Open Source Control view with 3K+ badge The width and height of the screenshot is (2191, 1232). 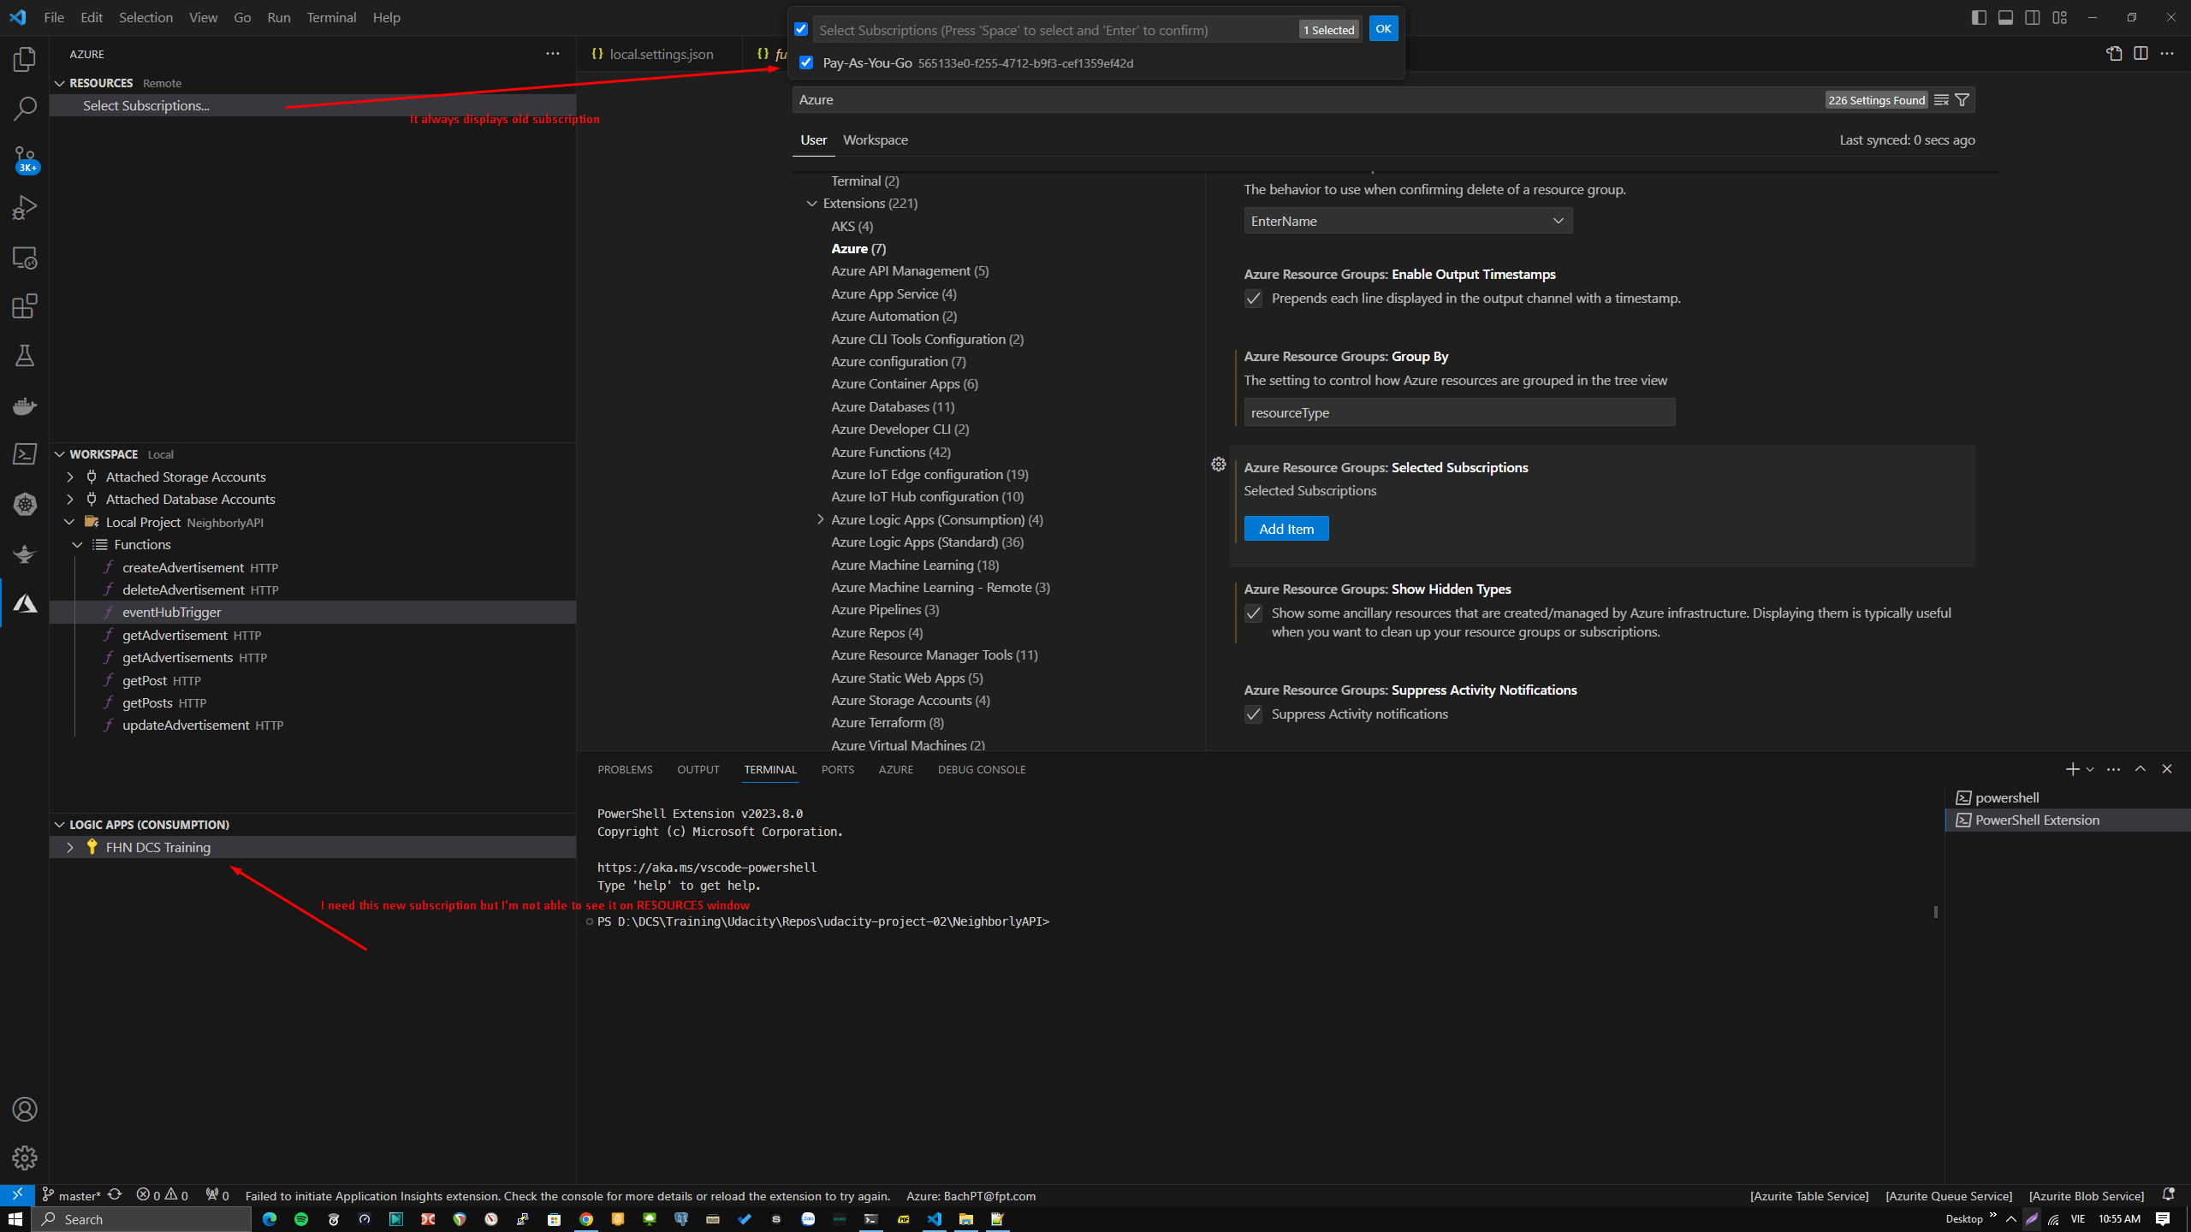25,158
